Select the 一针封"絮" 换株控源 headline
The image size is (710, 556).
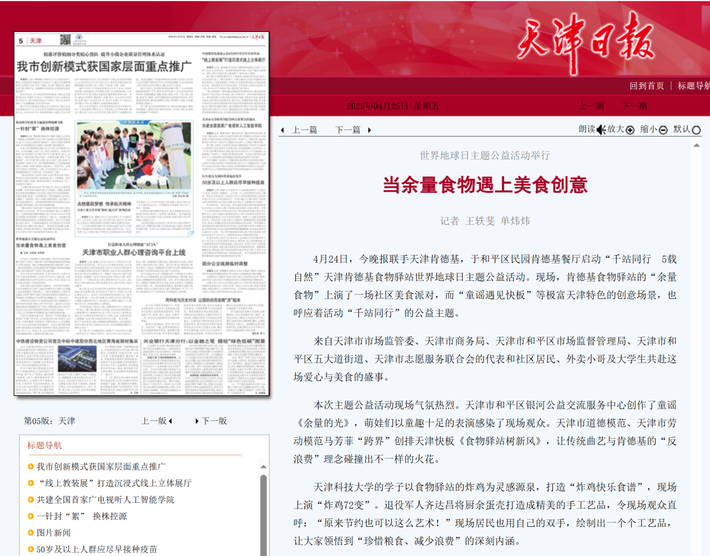pos(82,516)
